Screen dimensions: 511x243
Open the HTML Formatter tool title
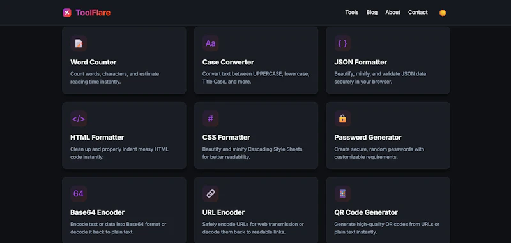pyautogui.click(x=97, y=138)
